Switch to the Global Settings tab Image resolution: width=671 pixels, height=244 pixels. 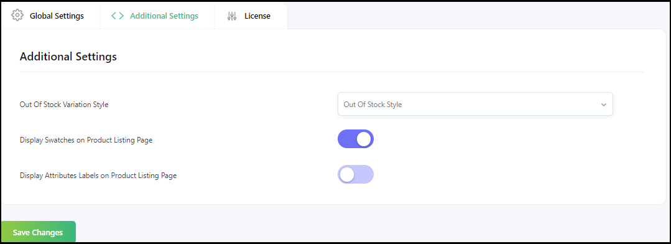coord(50,16)
